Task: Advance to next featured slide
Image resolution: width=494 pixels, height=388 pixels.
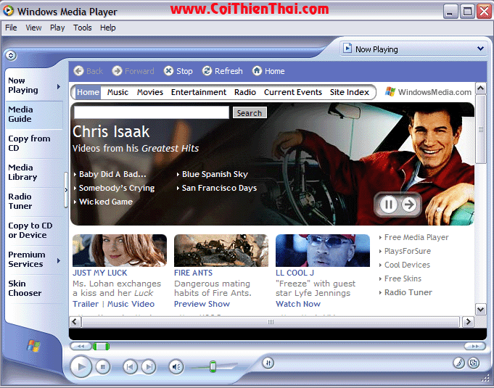Action: (409, 205)
